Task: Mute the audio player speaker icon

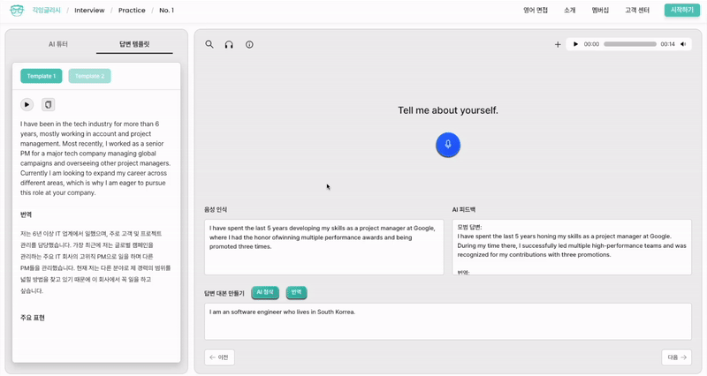Action: click(x=683, y=44)
